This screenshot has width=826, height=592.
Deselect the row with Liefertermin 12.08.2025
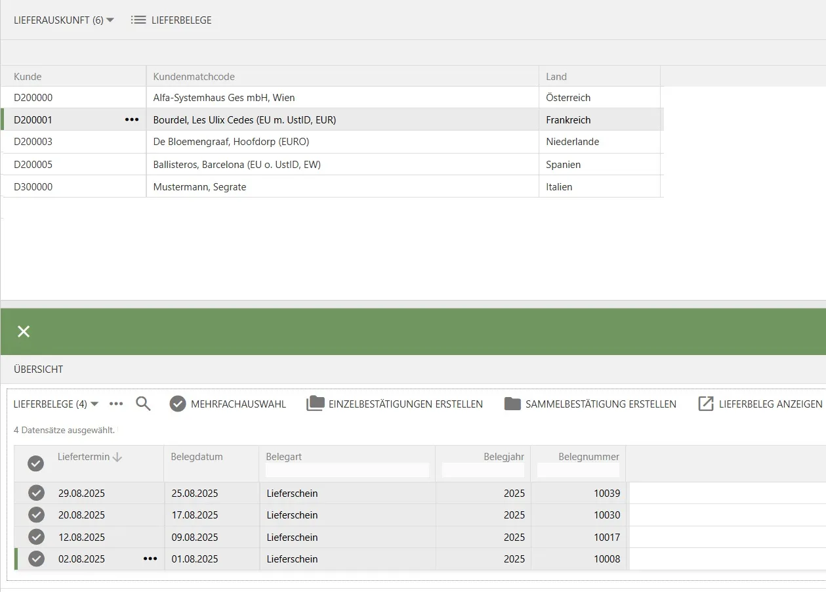coord(36,537)
